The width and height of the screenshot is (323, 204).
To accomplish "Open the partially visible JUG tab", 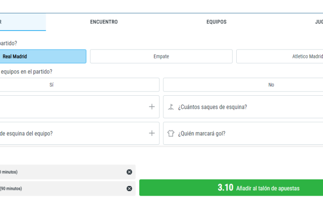I will point(319,22).
